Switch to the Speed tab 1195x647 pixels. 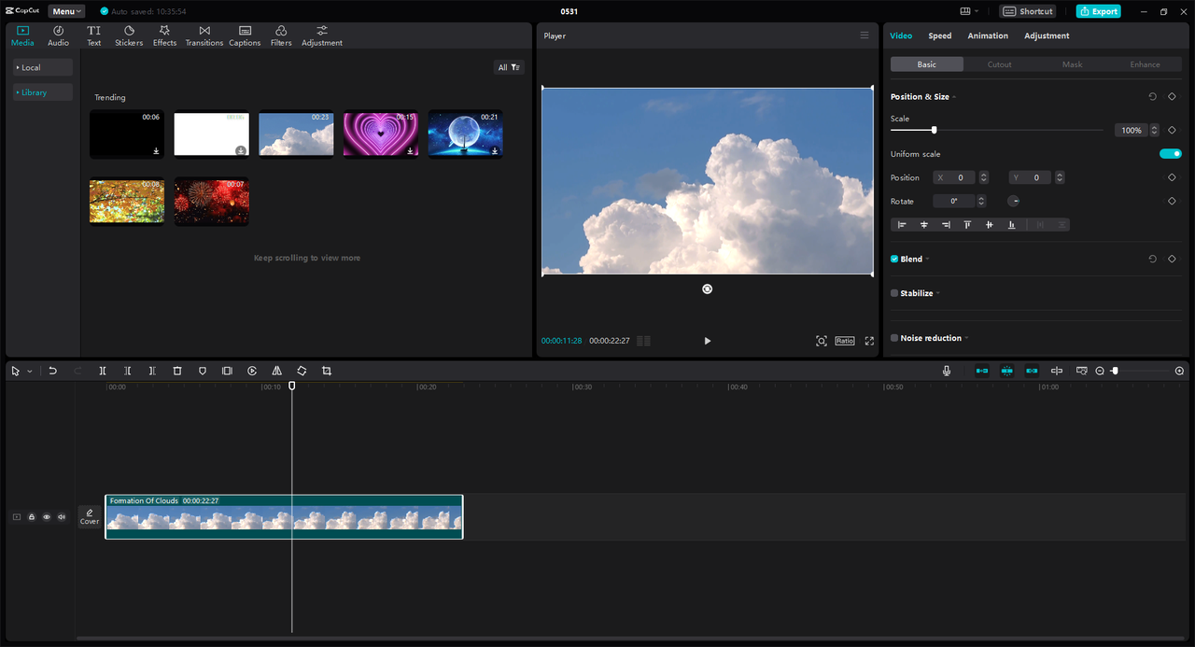940,35
